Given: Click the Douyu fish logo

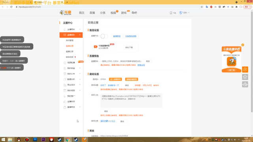Looking at the screenshot, I should point(65,13).
